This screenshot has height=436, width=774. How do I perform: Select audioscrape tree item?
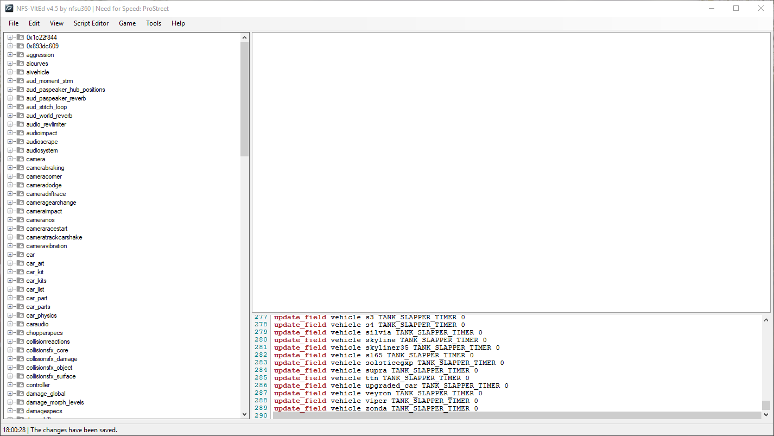point(42,142)
